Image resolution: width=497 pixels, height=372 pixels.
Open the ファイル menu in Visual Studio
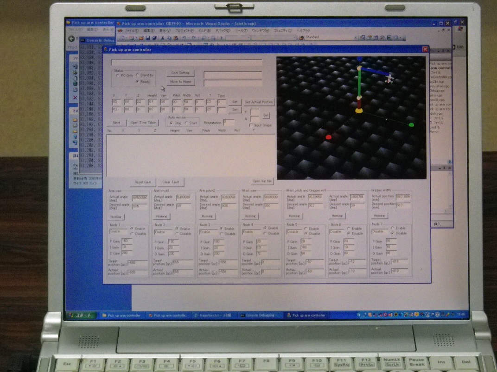(131, 31)
